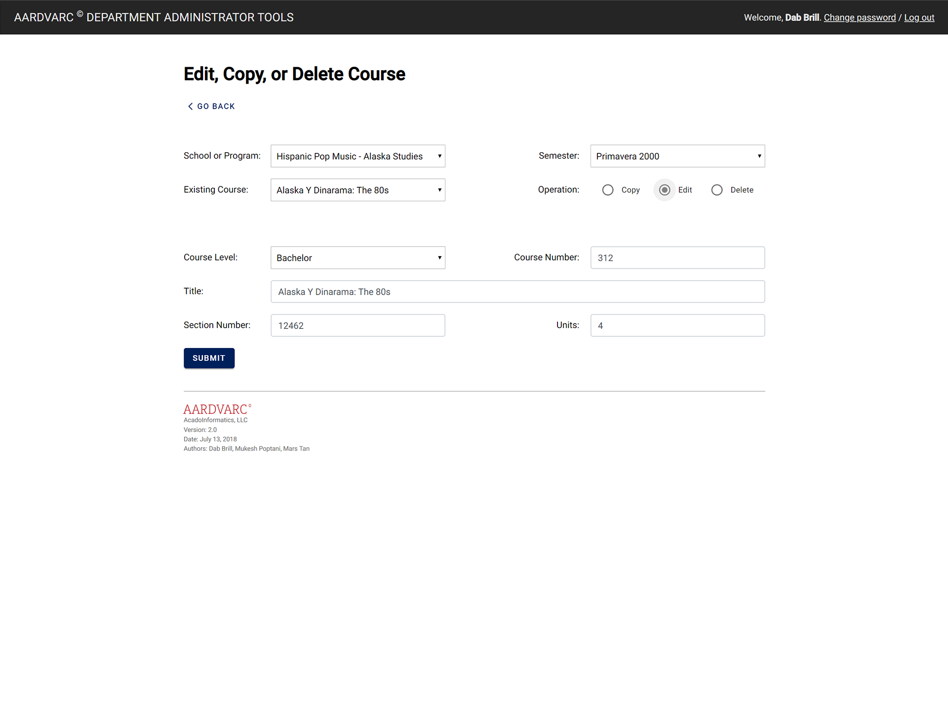Image resolution: width=948 pixels, height=727 pixels.
Task: Select the Delete operation radio button
Action: point(717,190)
